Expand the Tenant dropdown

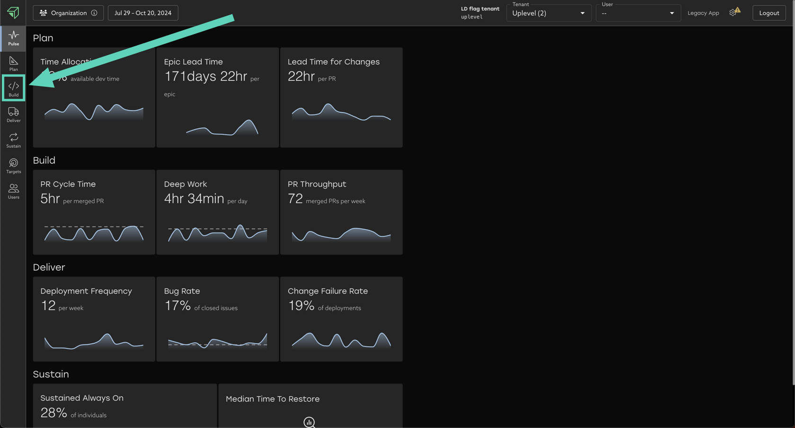(548, 13)
